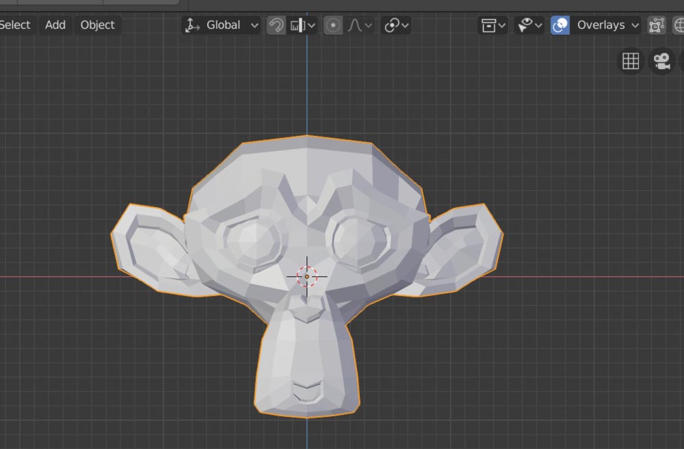
Task: Open the proportional falloff curve dropdown
Action: 360,25
